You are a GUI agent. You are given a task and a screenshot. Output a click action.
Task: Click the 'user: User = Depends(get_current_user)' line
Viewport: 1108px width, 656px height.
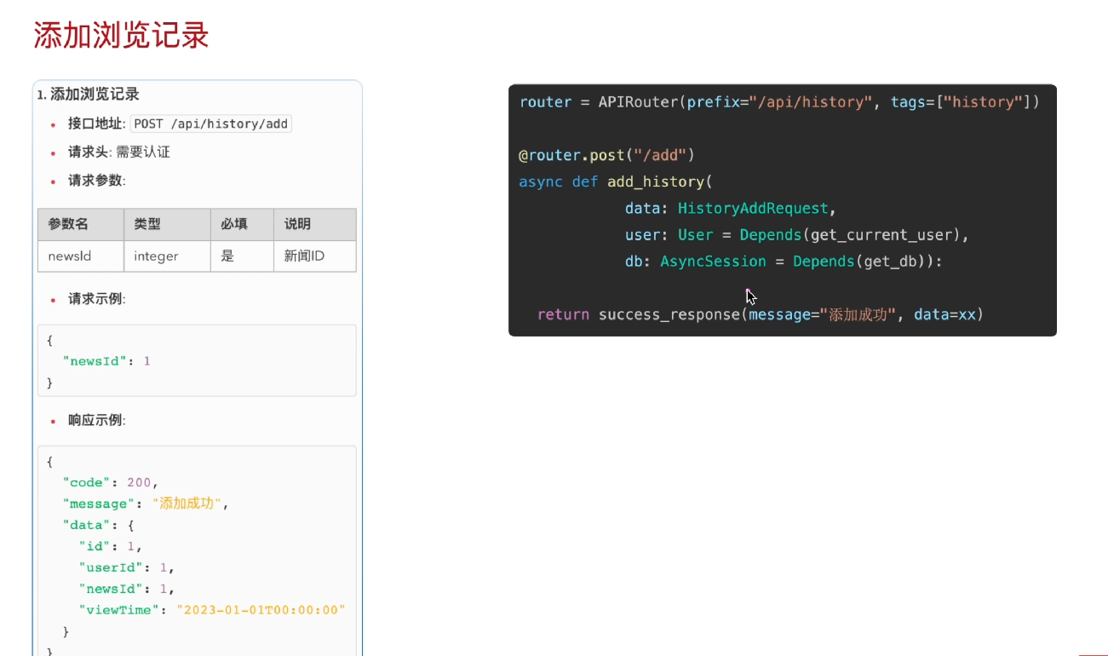797,235
